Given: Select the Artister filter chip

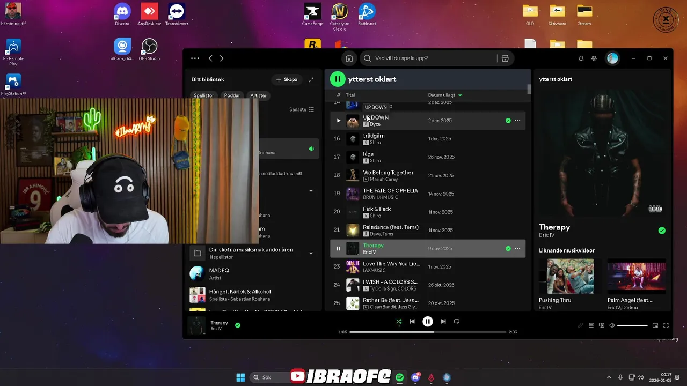Looking at the screenshot, I should (258, 95).
